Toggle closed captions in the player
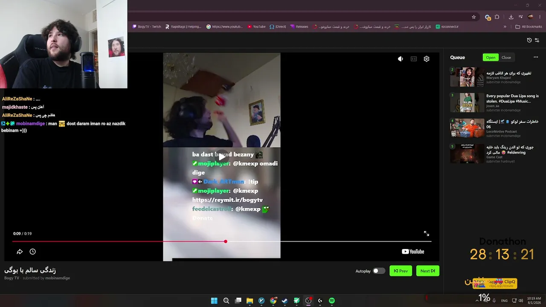The width and height of the screenshot is (546, 307). click(413, 59)
